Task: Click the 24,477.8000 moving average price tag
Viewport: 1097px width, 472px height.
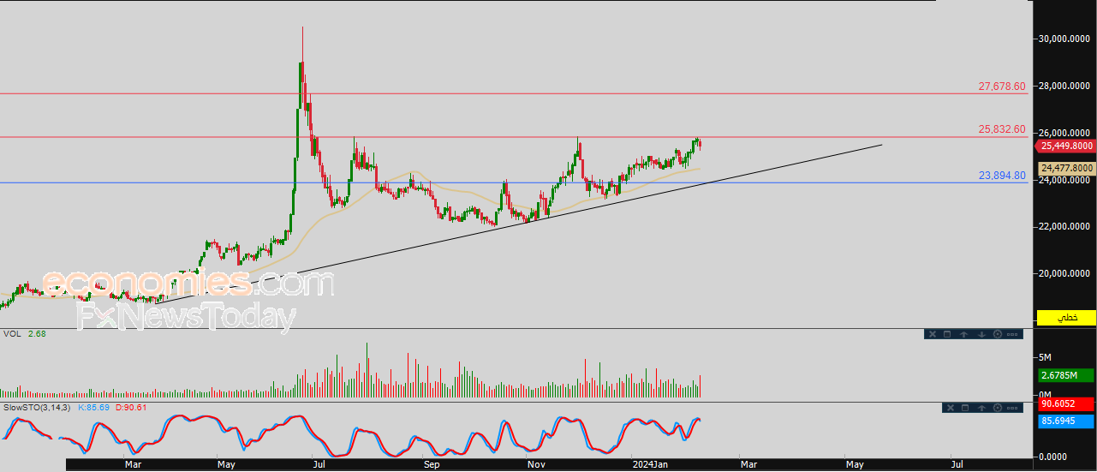Action: pyautogui.click(x=1066, y=169)
